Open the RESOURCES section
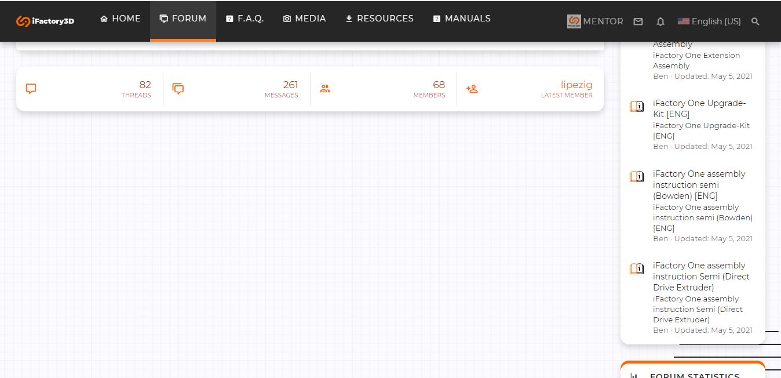This screenshot has width=781, height=378. (379, 19)
